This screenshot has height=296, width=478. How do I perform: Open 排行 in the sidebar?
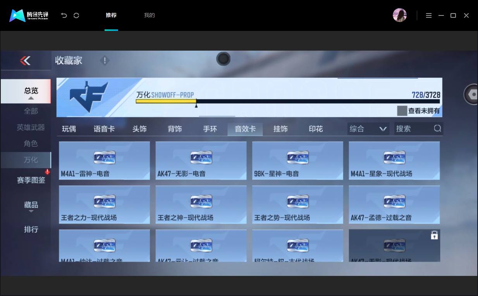click(x=31, y=230)
